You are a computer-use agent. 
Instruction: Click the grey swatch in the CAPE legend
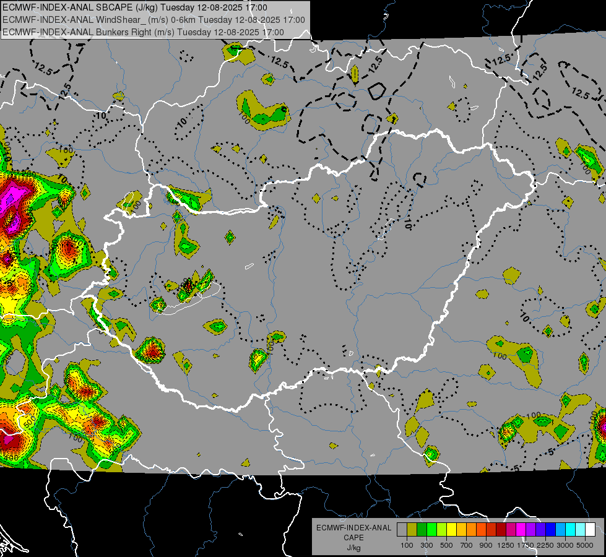pos(402,529)
